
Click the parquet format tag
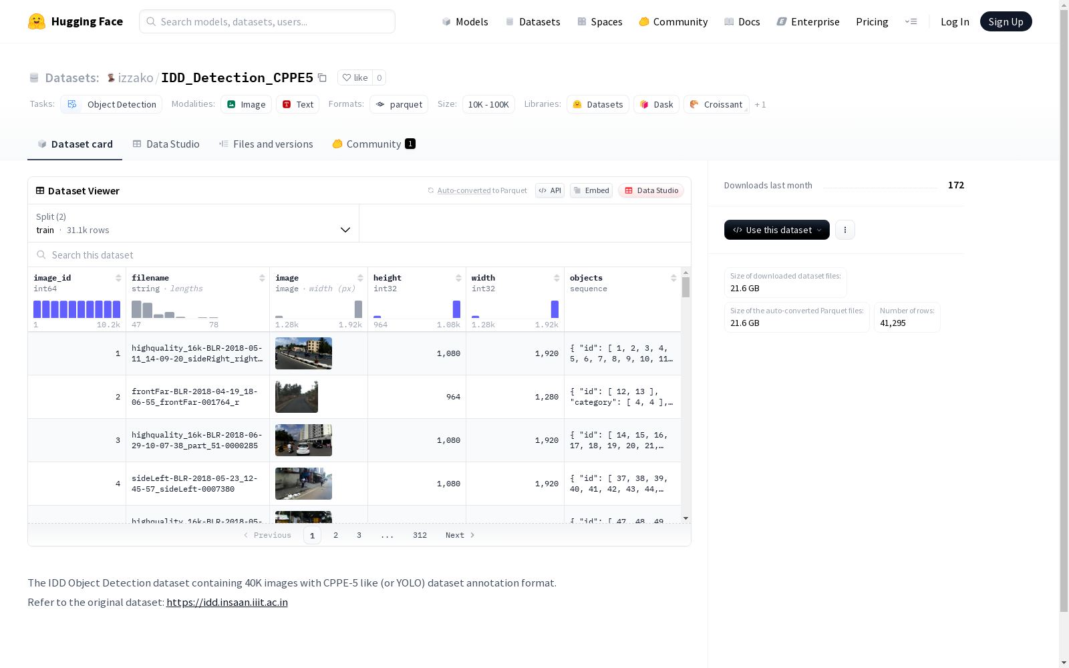399,104
